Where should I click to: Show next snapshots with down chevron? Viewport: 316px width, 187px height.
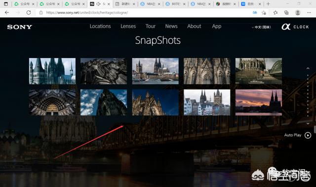(308, 124)
